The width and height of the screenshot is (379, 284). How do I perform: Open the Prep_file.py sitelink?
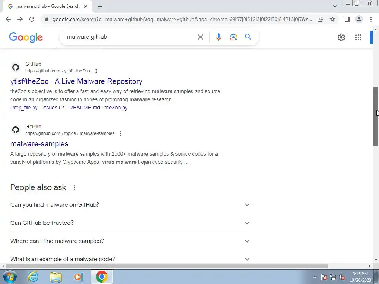click(24, 108)
